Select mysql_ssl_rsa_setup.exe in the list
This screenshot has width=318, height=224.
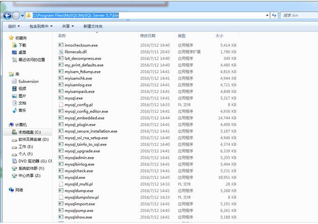(86, 138)
